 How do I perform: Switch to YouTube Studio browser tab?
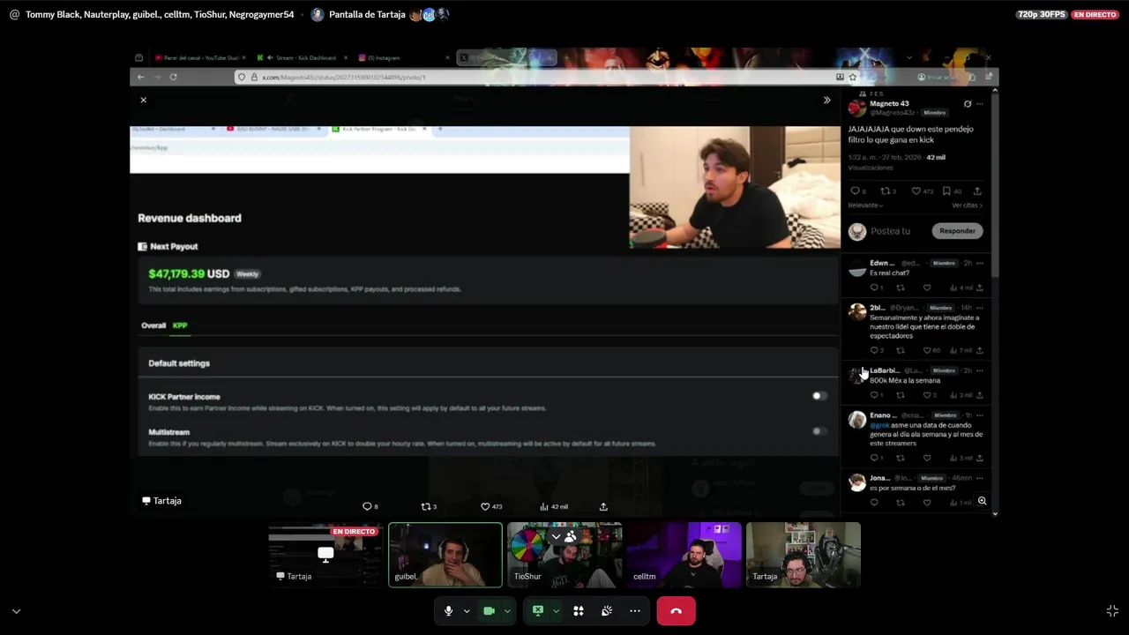pos(198,57)
